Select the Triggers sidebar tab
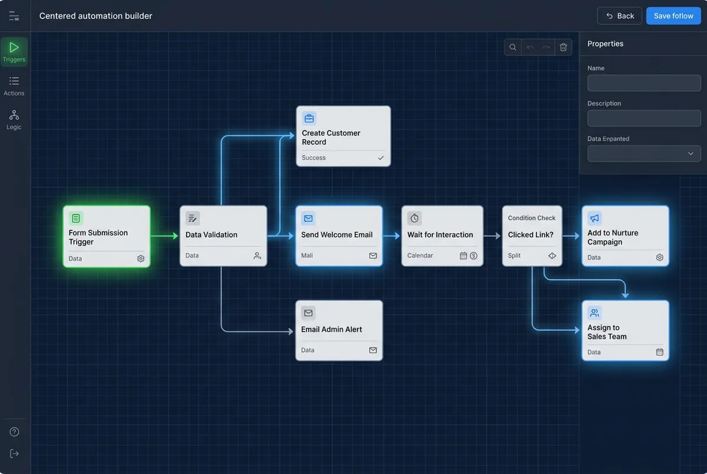The width and height of the screenshot is (707, 474). coord(14,51)
